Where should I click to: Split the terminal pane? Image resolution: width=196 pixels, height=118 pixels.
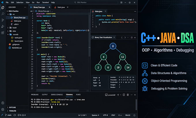click(x=124, y=95)
